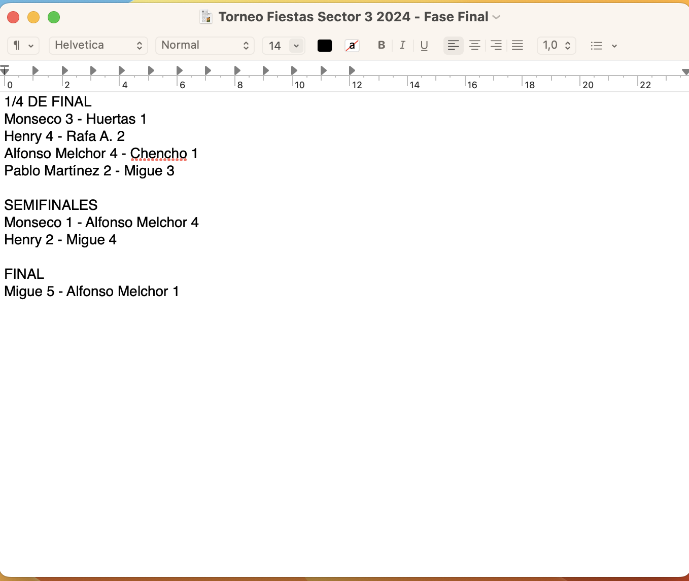Open the paragraph styles pilcrow menu
The image size is (689, 581).
pos(23,45)
